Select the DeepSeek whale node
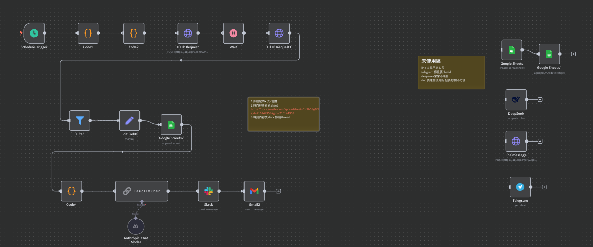Viewport: 593px width, 247px height. (x=516, y=100)
